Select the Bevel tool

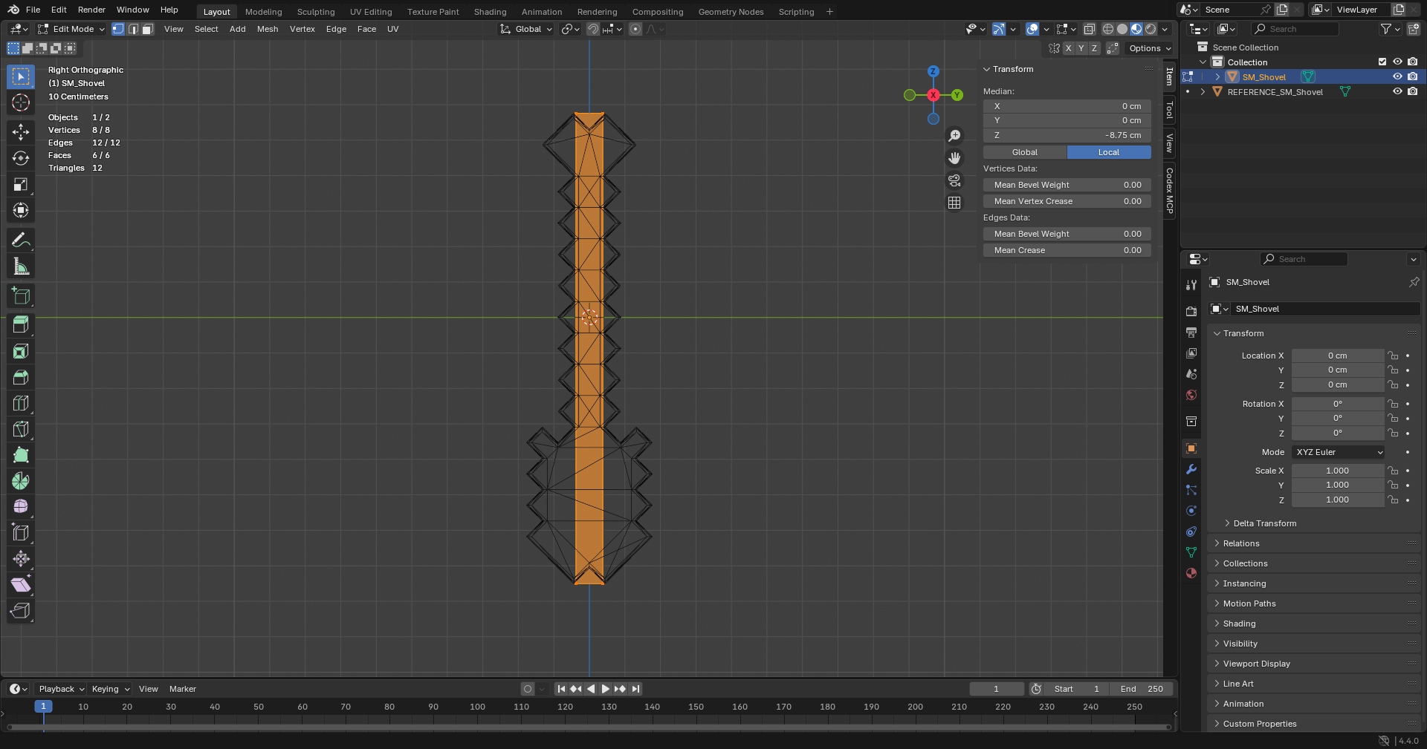[21, 377]
